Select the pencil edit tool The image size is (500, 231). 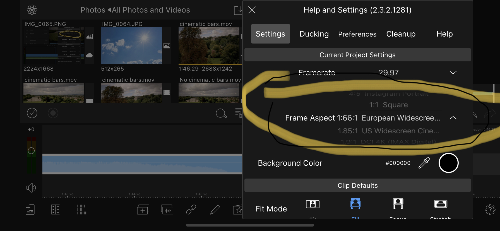point(215,210)
